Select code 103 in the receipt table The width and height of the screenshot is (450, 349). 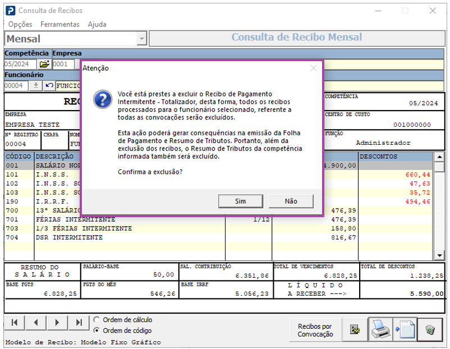click(x=12, y=192)
